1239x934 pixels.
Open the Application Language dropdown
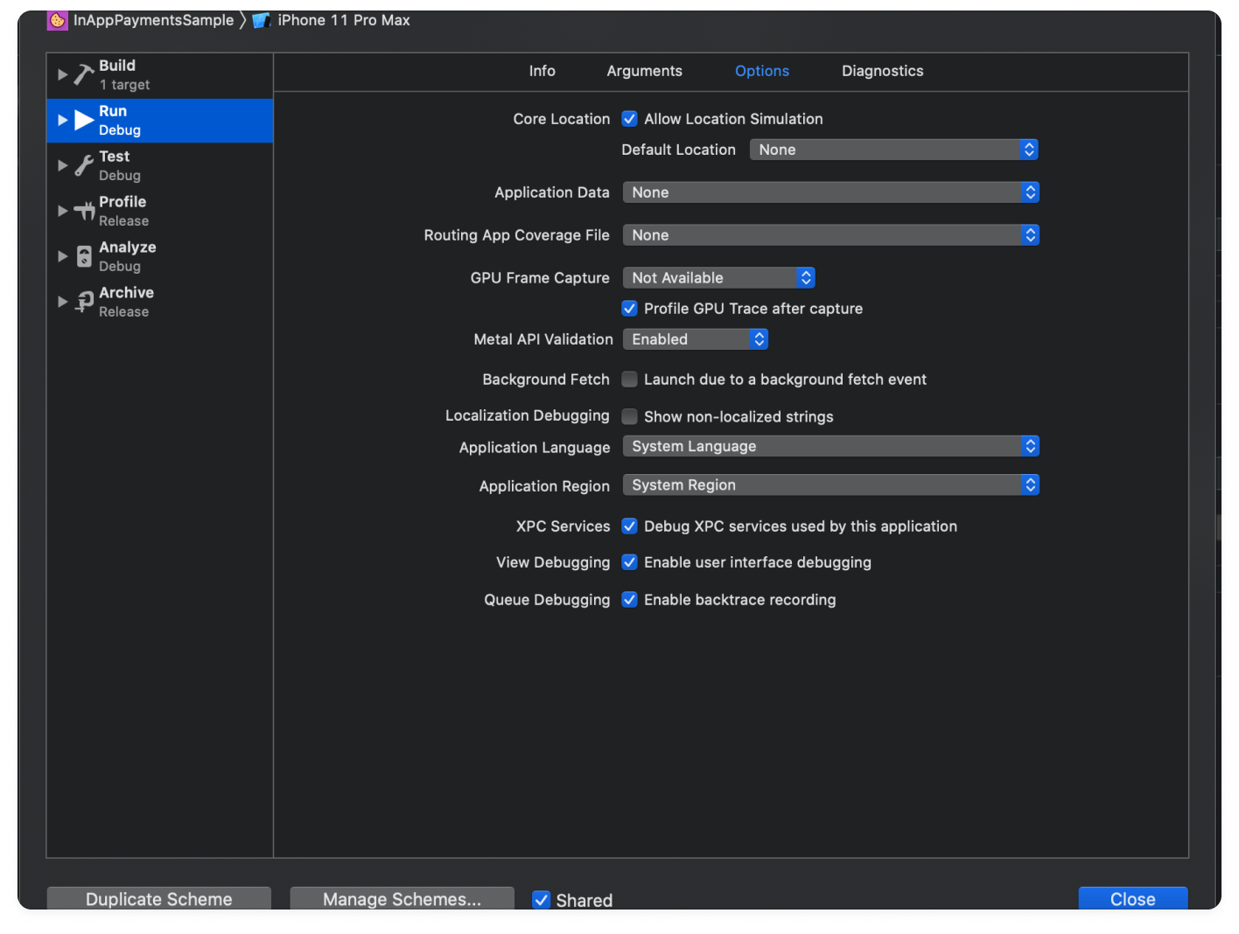click(830, 446)
